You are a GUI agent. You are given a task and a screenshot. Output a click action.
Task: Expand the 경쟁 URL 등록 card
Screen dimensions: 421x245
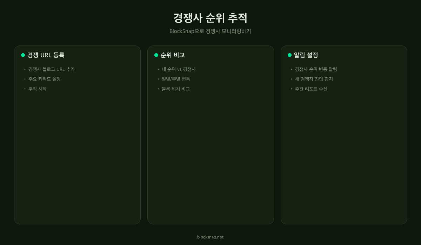(x=77, y=135)
